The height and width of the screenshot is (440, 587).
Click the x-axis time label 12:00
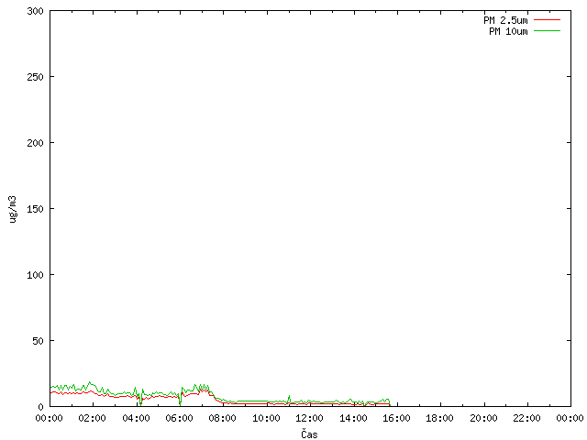[x=310, y=418]
